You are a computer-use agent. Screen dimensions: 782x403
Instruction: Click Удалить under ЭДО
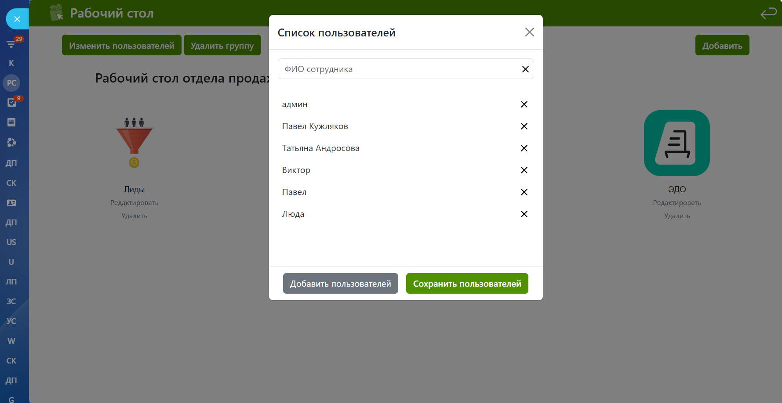pos(677,216)
